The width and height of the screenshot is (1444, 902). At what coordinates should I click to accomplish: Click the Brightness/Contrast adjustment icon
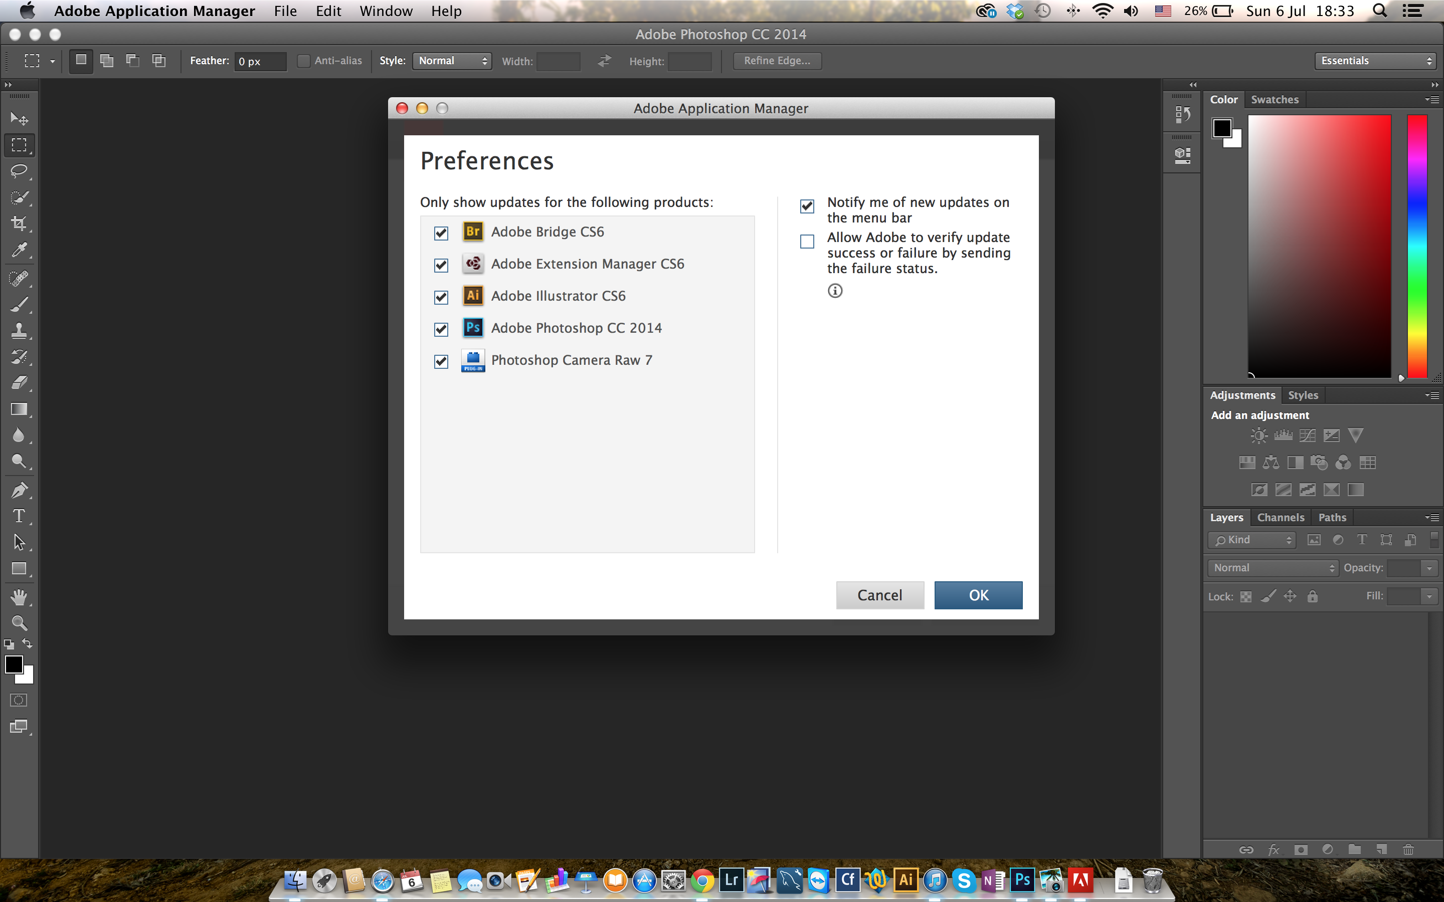pyautogui.click(x=1258, y=435)
